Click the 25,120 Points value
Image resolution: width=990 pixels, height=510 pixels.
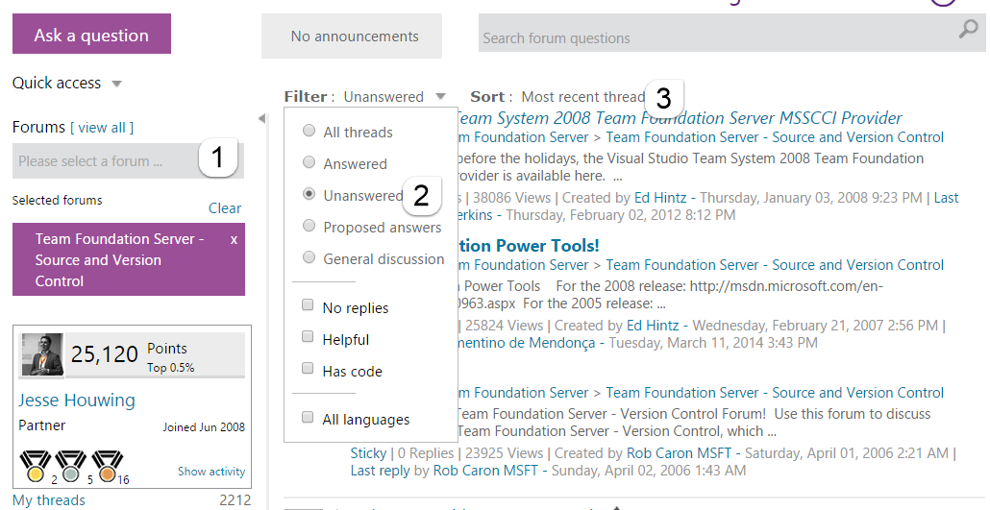tap(104, 354)
